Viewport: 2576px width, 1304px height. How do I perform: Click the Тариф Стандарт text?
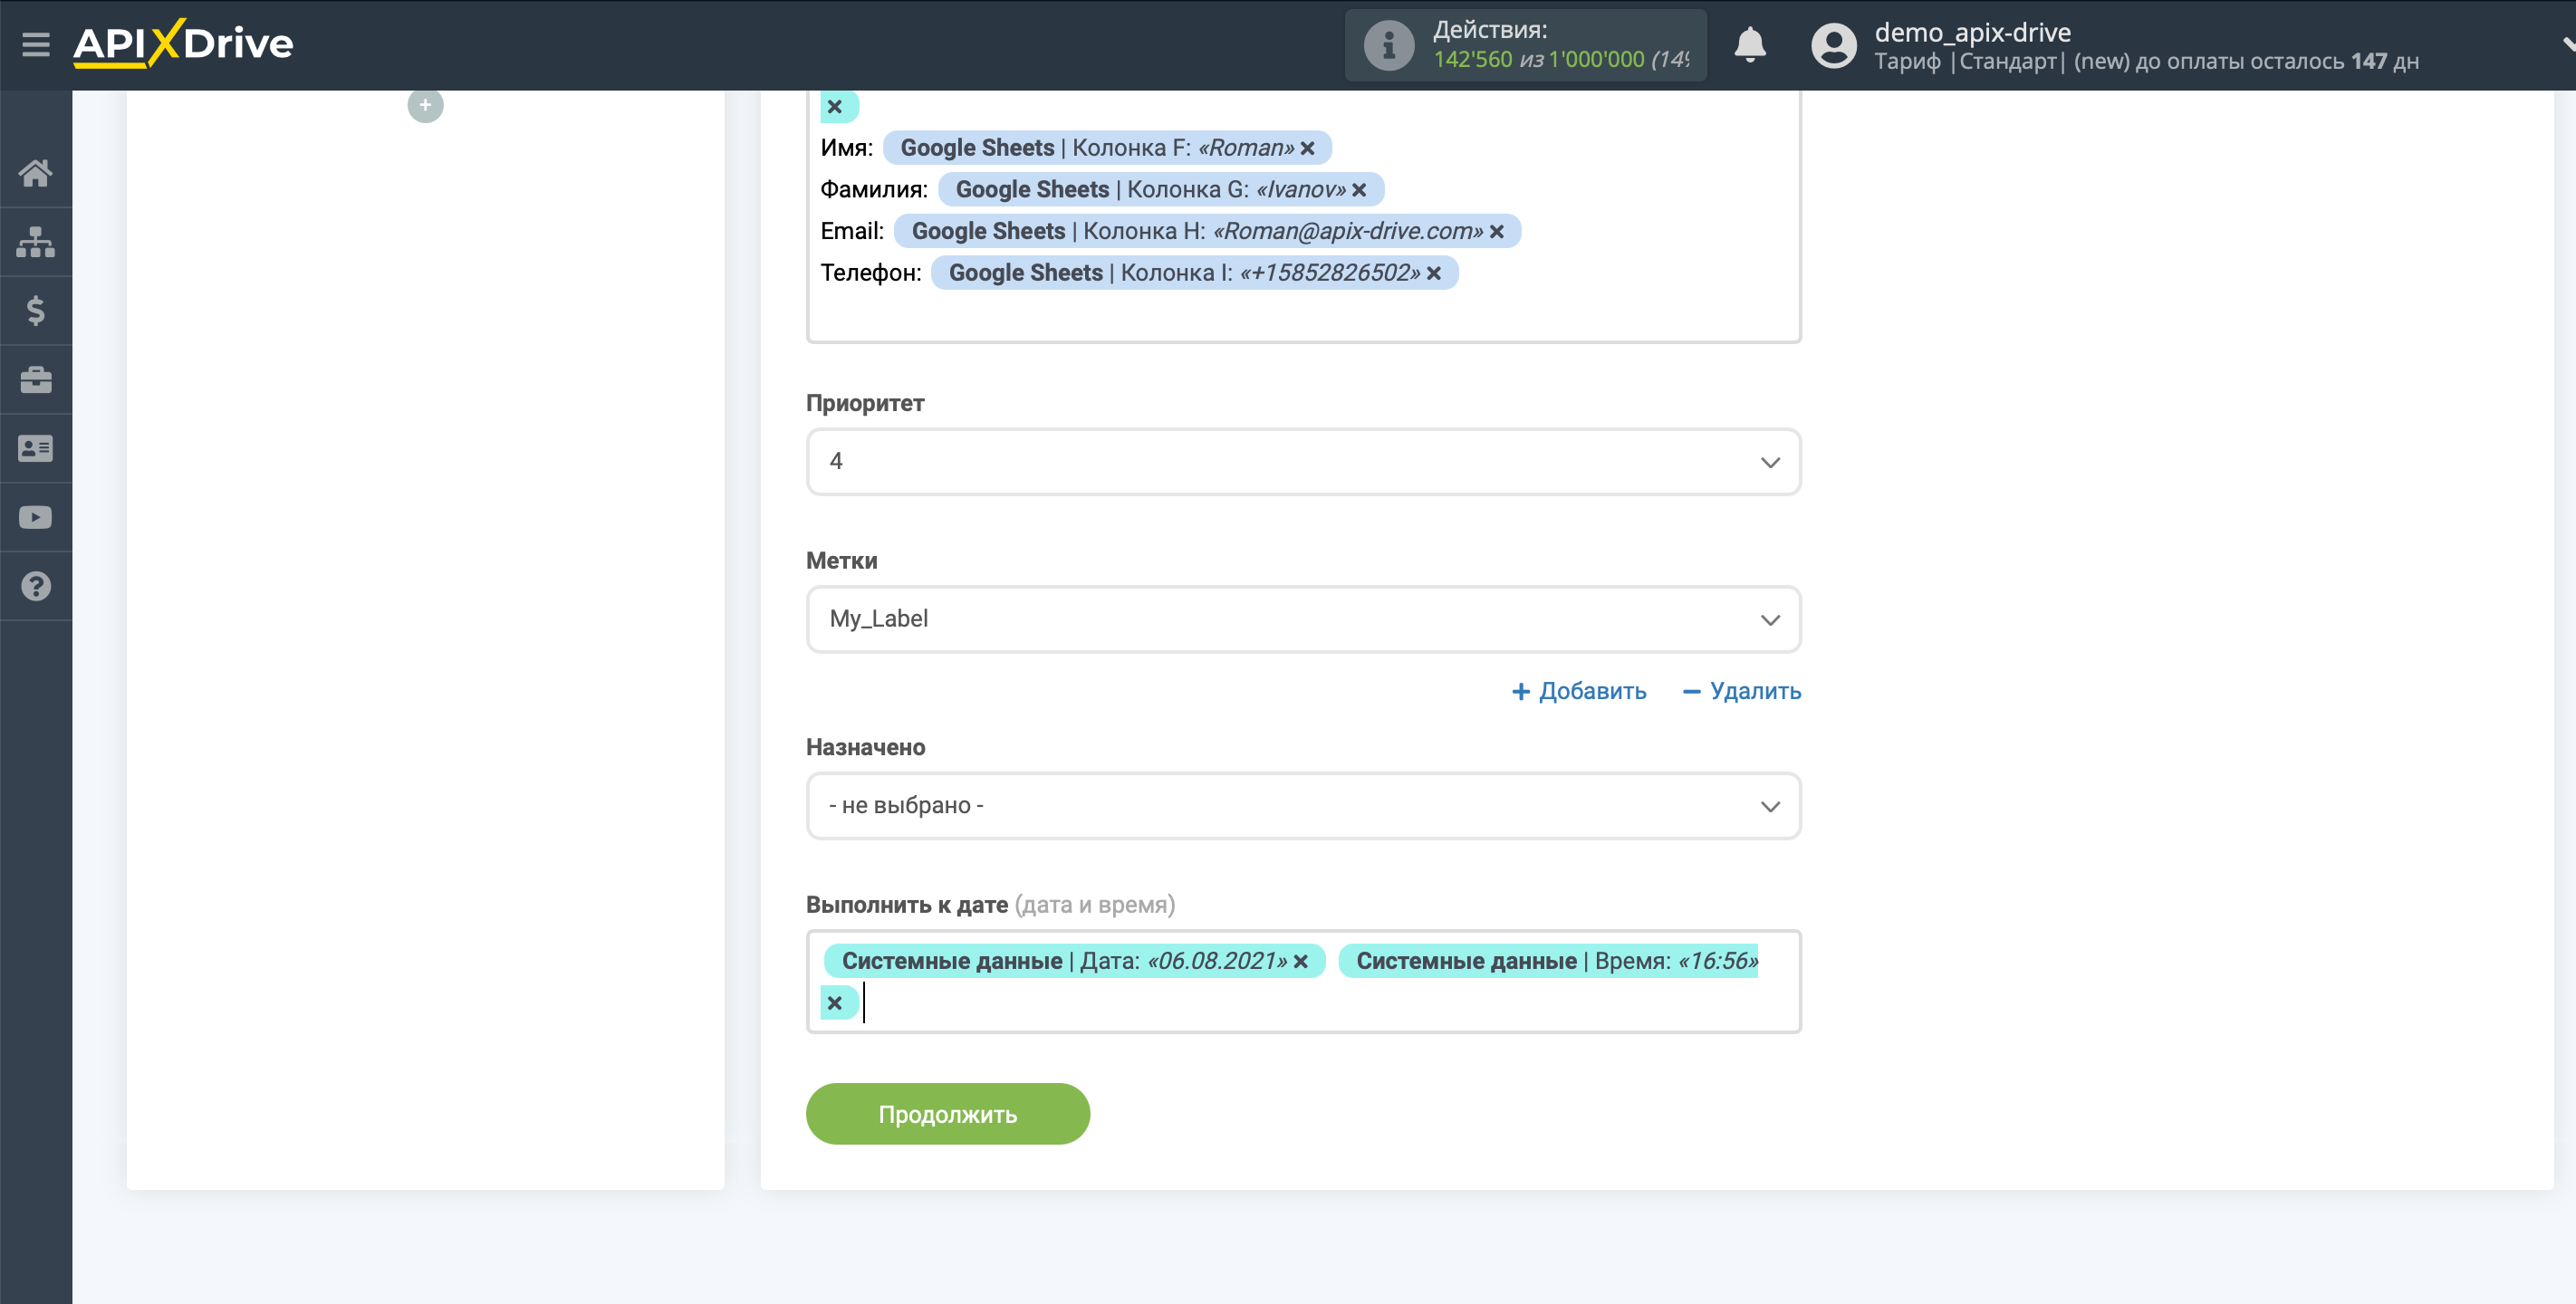pos(2146,62)
